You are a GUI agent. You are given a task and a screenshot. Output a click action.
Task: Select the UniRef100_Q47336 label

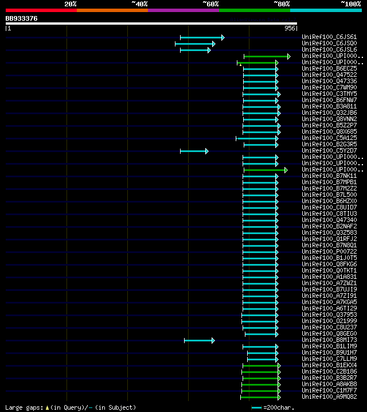pyautogui.click(x=329, y=81)
